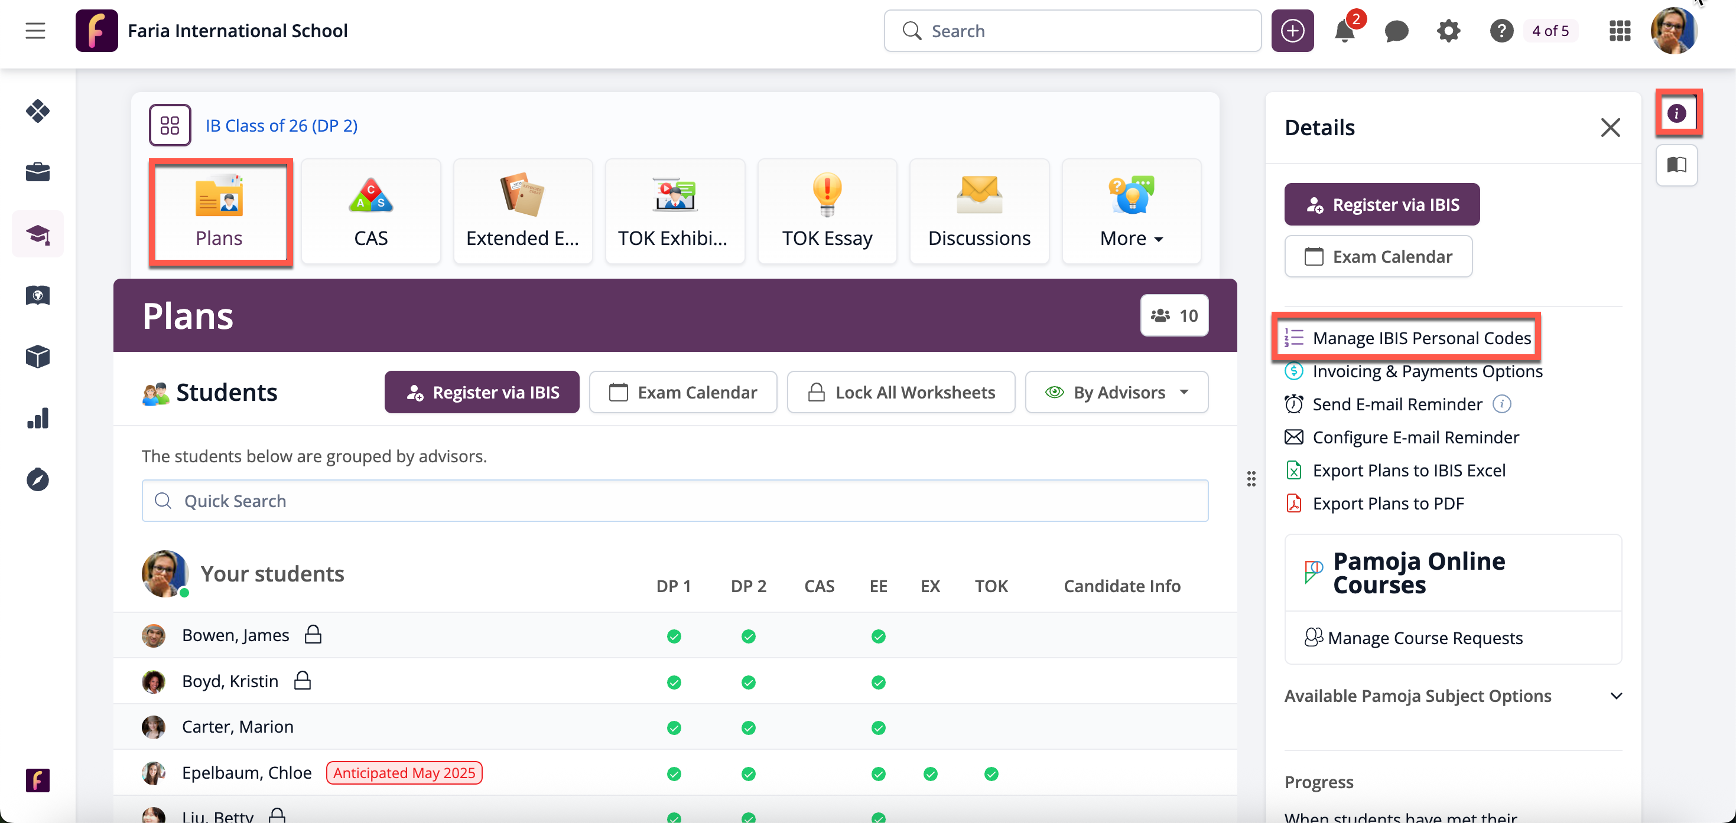Image resolution: width=1736 pixels, height=823 pixels.
Task: Open the apps grid launcher icon
Action: point(1620,31)
